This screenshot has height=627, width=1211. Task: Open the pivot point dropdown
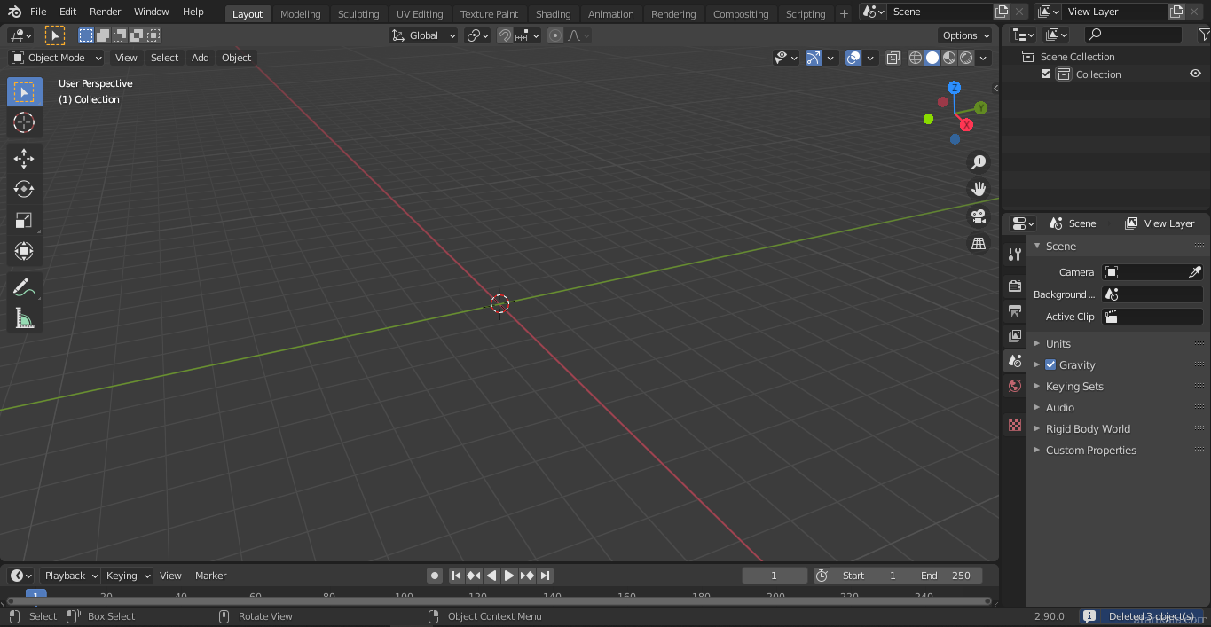[x=477, y=35]
